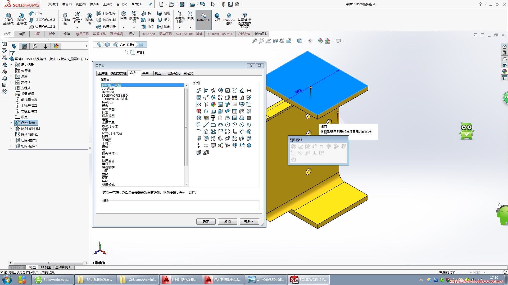Image resolution: width=508 pixels, height=285 pixels.
Task: Open the 工具(T) menu
Action: pos(107,4)
